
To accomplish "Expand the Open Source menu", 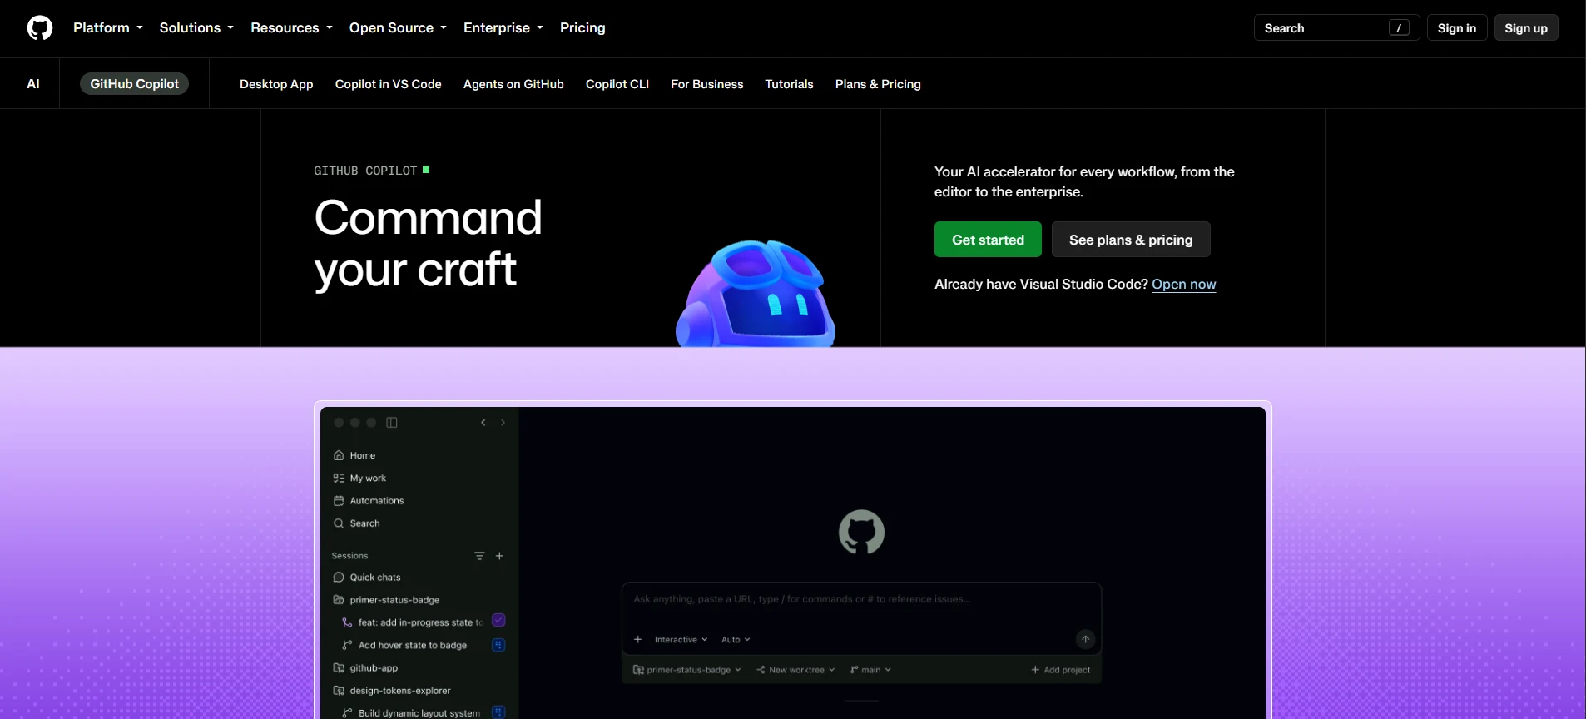I will (x=398, y=27).
